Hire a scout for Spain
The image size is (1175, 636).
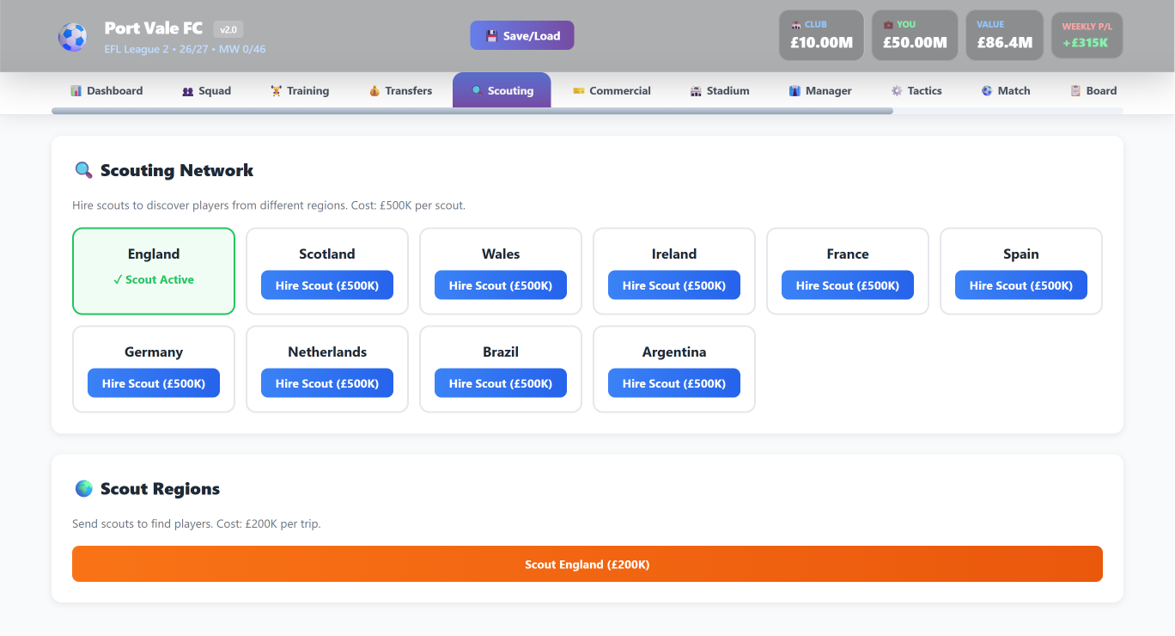(1021, 285)
